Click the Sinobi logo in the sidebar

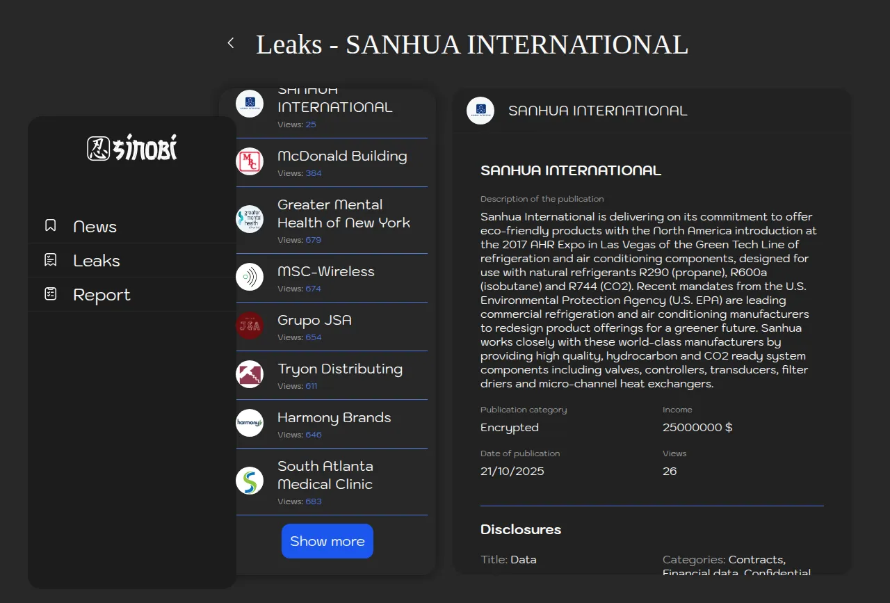click(132, 147)
